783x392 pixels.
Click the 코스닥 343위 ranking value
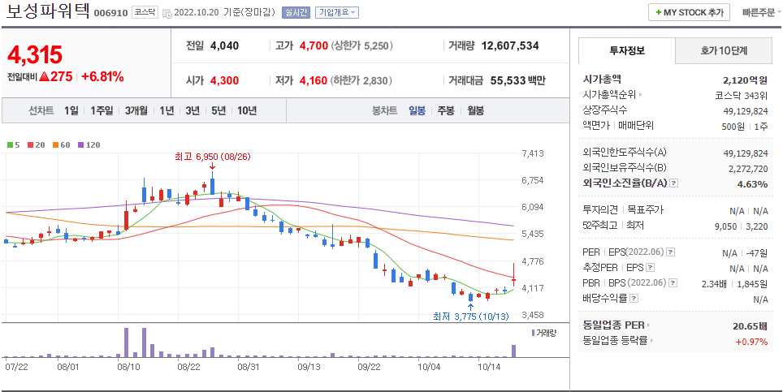(x=742, y=95)
